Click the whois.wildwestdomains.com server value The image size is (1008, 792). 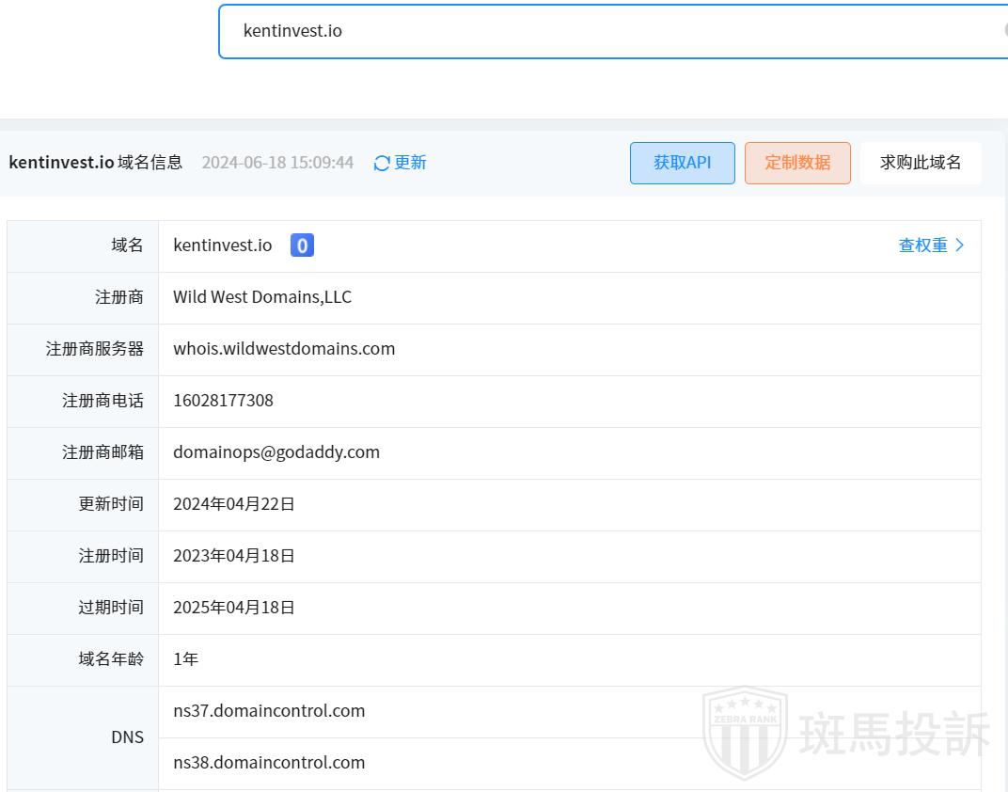(284, 349)
